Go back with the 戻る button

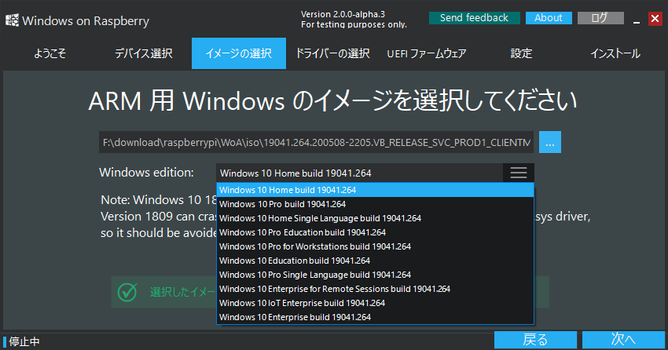tap(535, 340)
